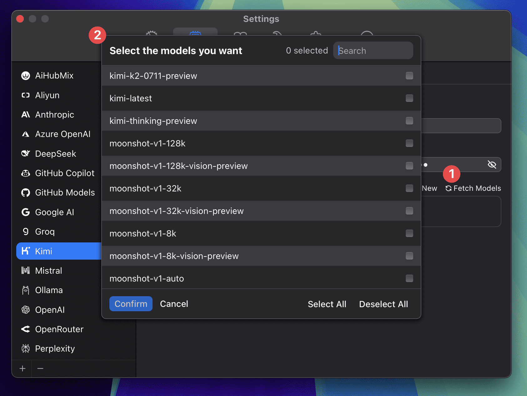Select AiHubMix in provider list

[x=59, y=76]
